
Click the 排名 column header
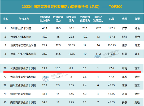[x=5, y=19]
